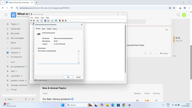
Task: Collapse the TAGS section chevron
Action: 8,62
